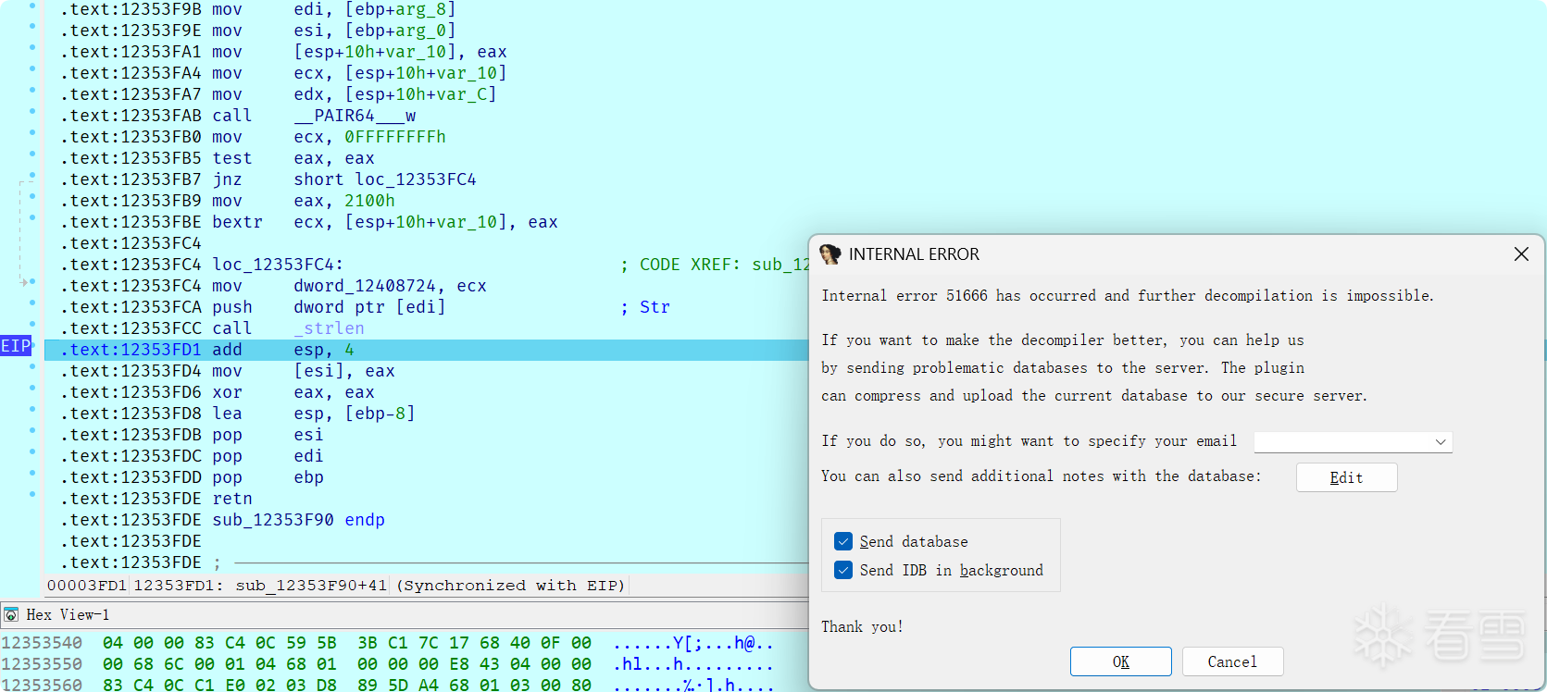This screenshot has width=1547, height=692.
Task: Select hex row at address 12353540
Action: point(387,643)
